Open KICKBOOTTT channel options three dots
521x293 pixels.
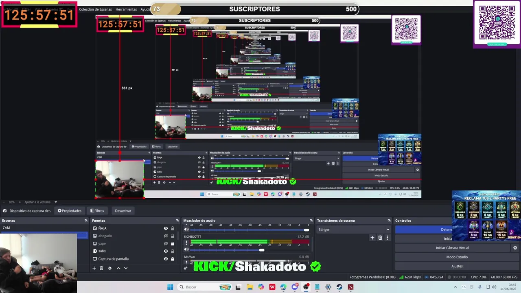(186, 243)
